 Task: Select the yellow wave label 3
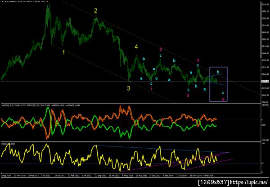click(129, 88)
